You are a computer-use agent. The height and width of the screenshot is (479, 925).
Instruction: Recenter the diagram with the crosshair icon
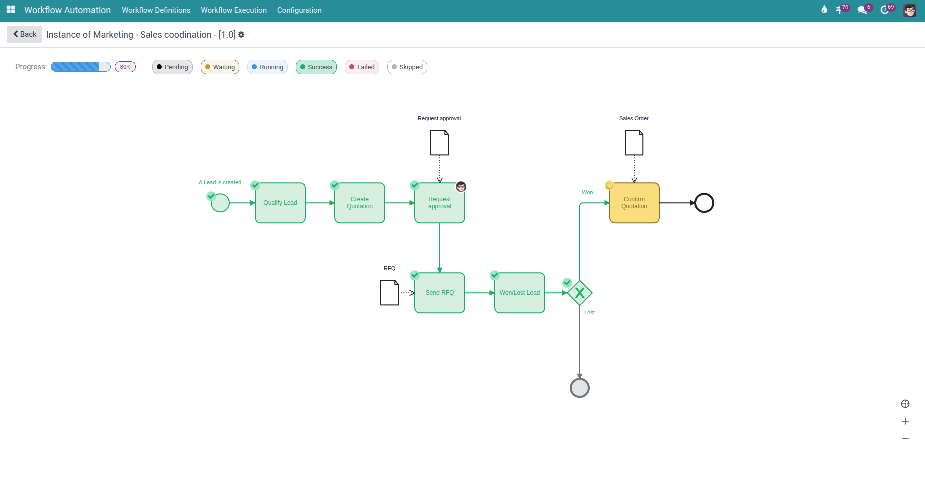(x=905, y=404)
